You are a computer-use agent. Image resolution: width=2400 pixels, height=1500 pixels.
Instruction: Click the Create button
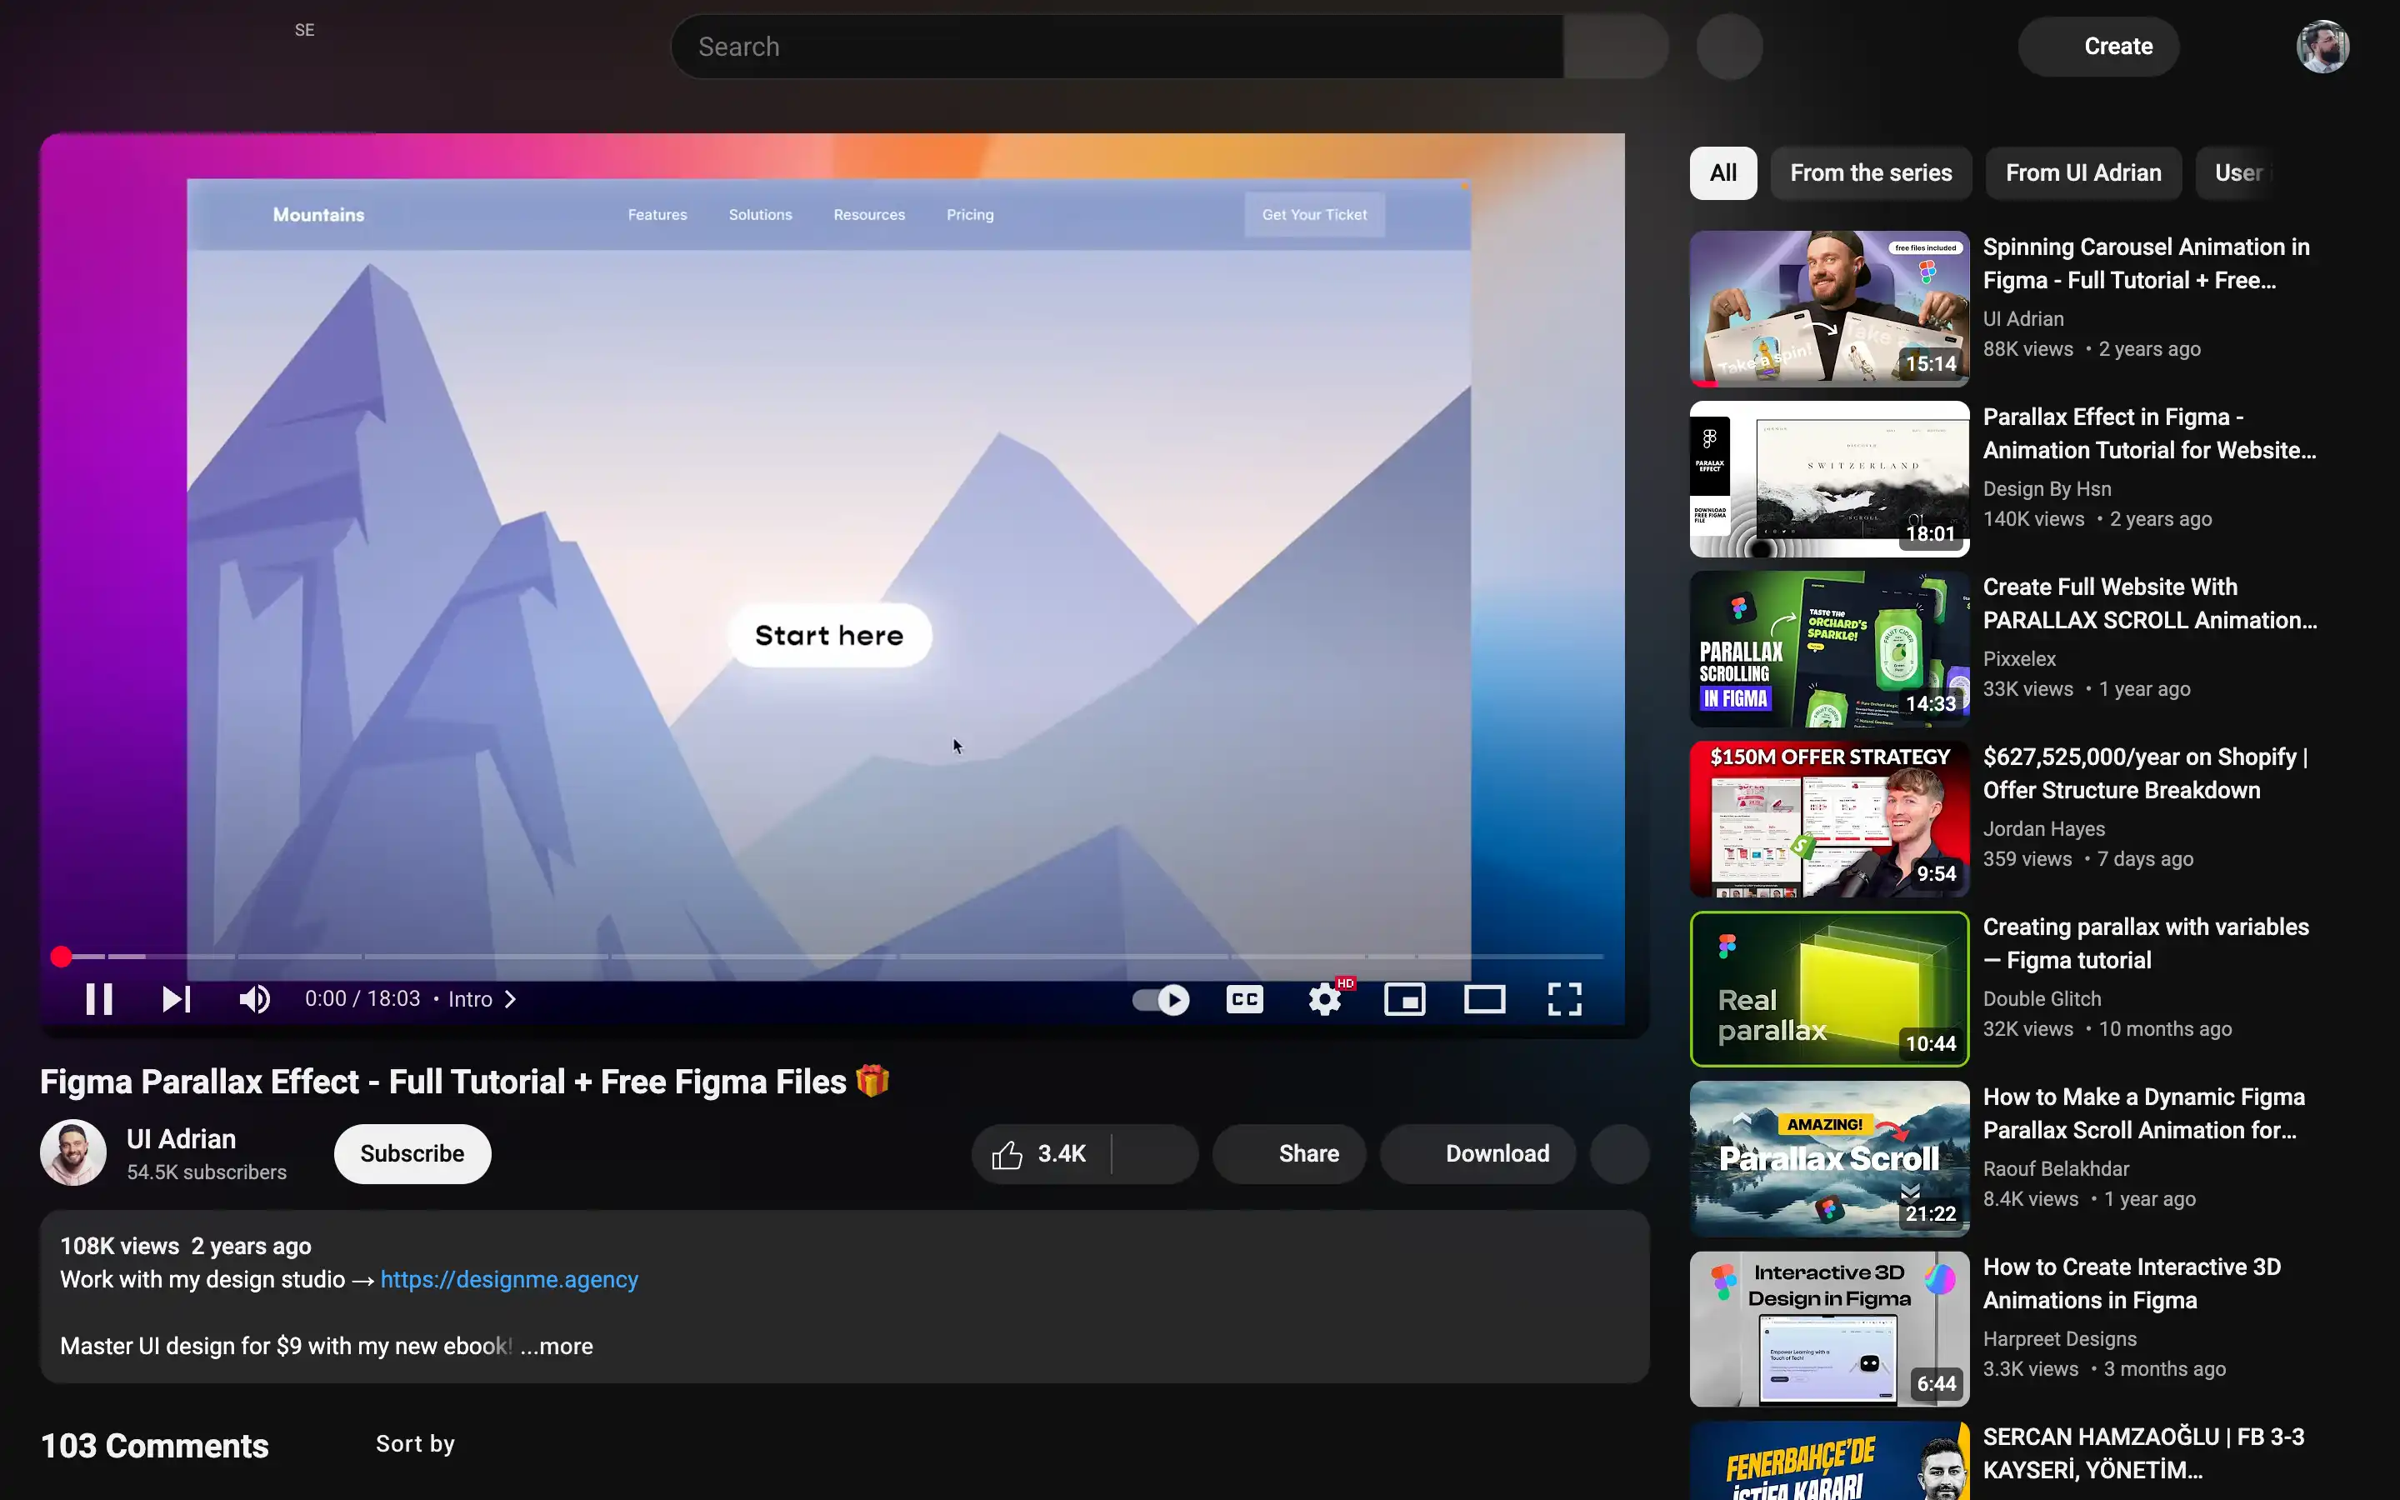[x=2098, y=47]
